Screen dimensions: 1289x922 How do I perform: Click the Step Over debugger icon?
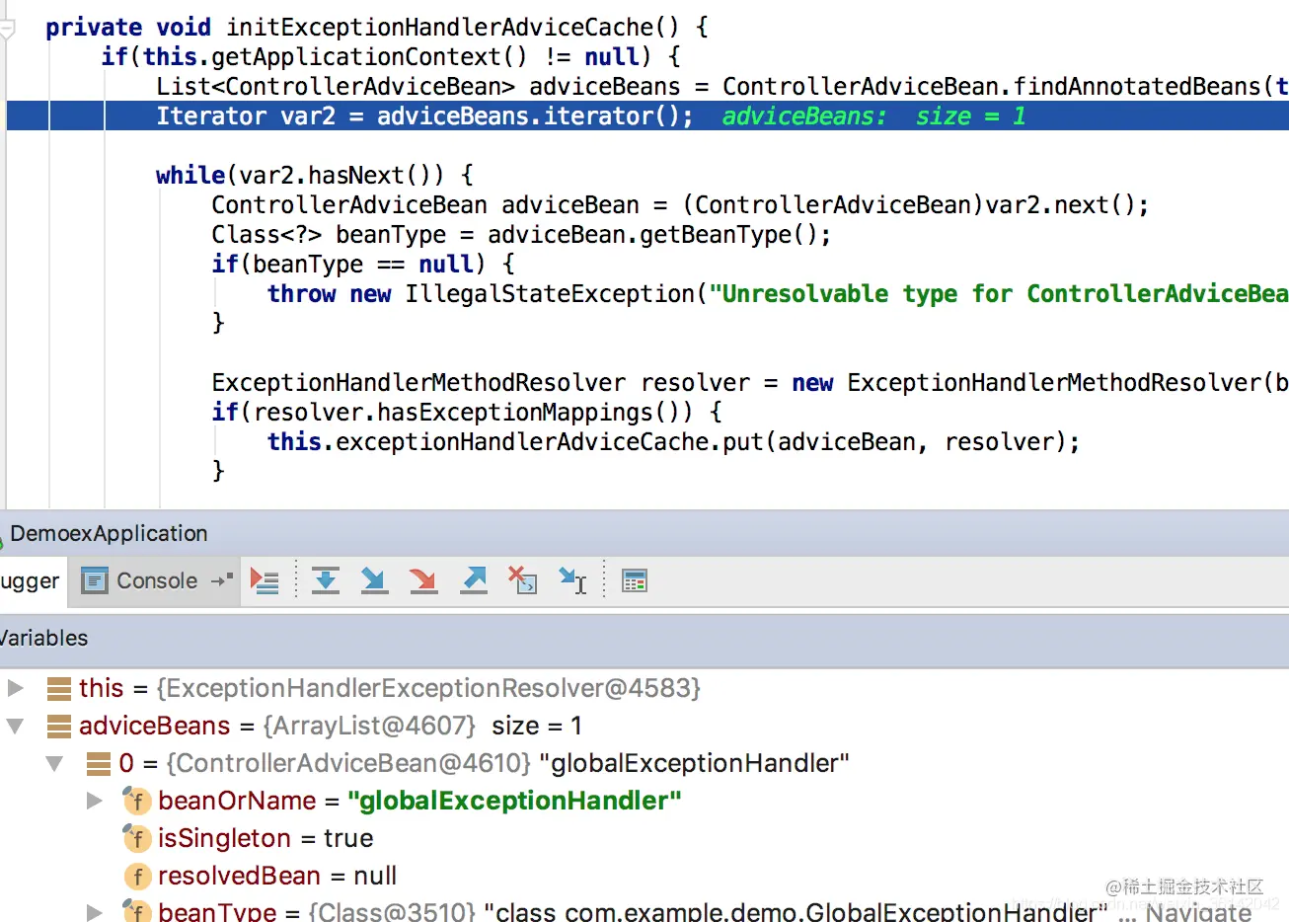tap(326, 580)
